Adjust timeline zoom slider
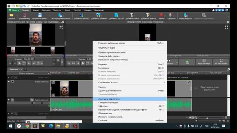 211,118
